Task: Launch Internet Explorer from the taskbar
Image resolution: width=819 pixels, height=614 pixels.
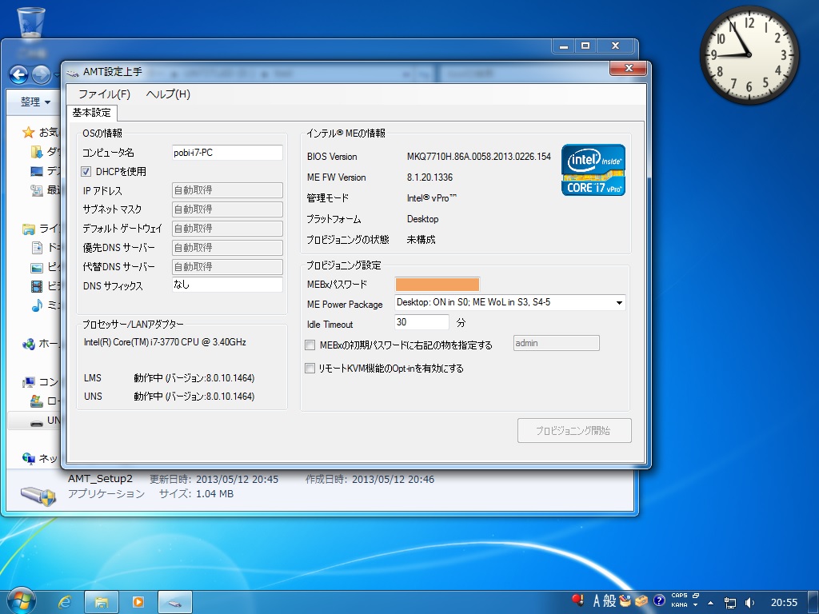Action: (x=65, y=601)
